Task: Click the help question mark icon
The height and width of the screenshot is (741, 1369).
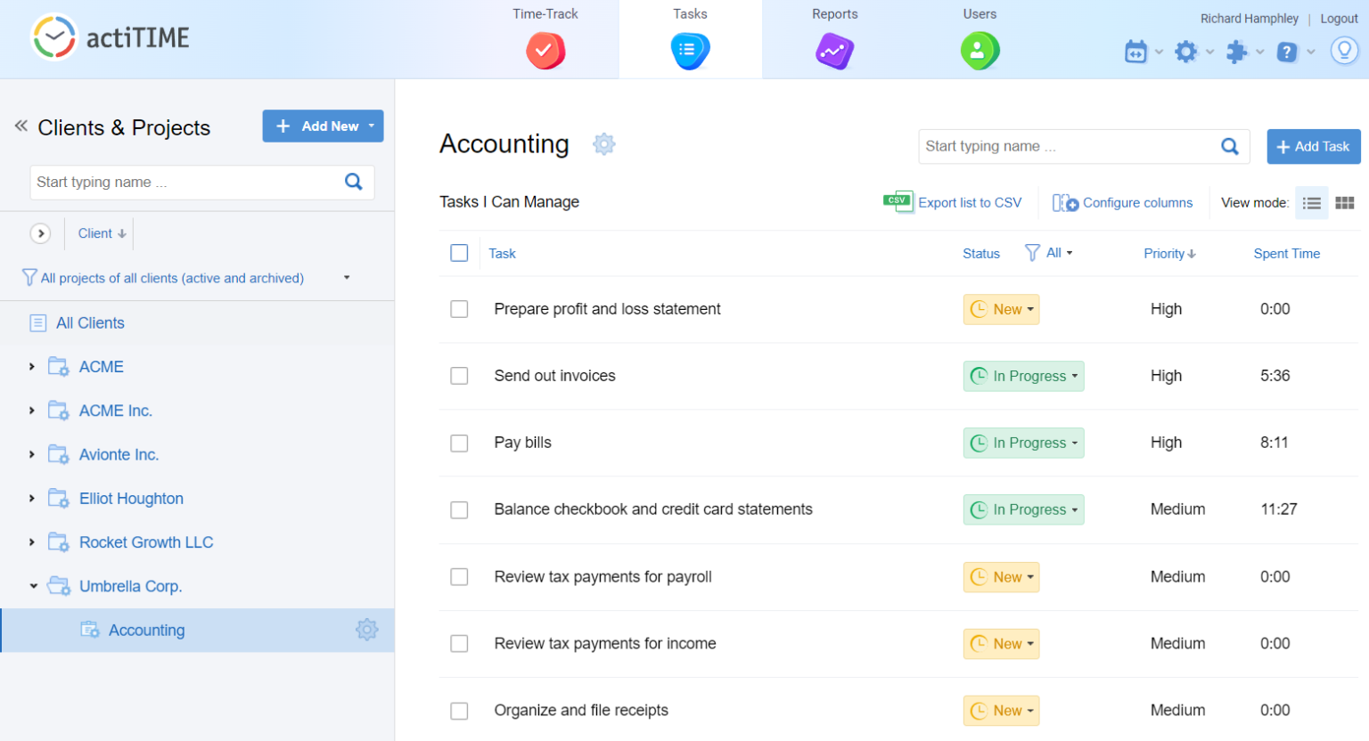Action: [1286, 52]
